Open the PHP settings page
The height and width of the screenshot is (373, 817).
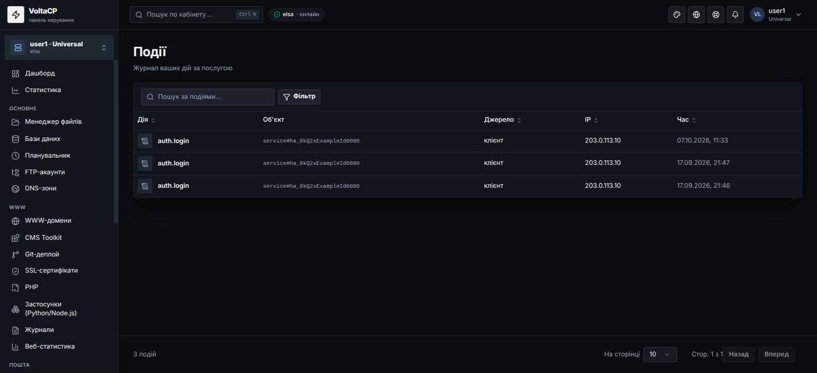pyautogui.click(x=59, y=287)
